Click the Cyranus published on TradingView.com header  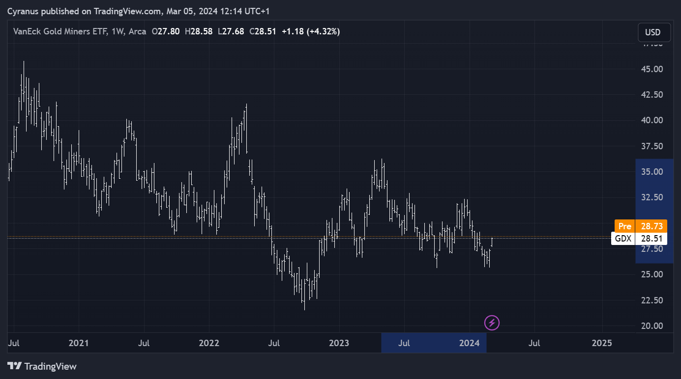pyautogui.click(x=138, y=11)
